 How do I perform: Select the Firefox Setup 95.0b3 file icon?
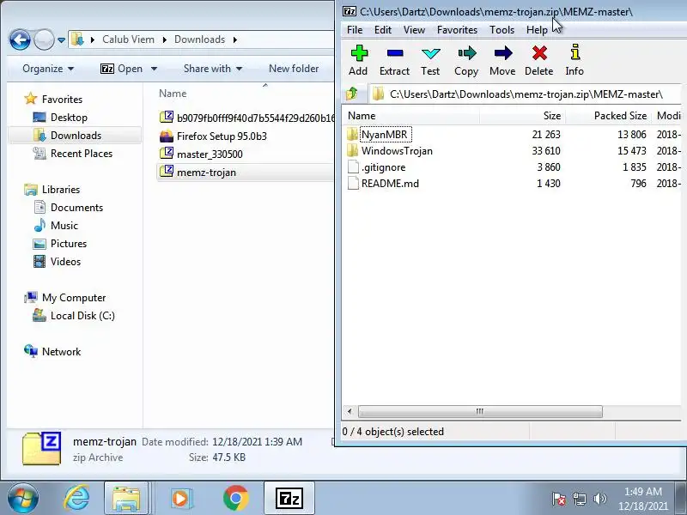click(167, 136)
